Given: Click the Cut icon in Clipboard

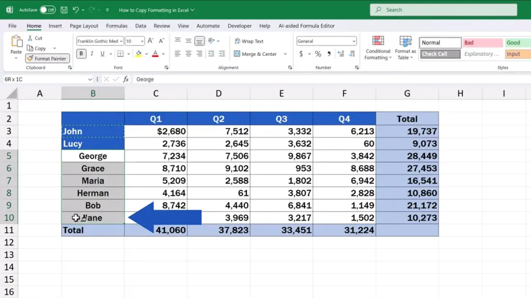Looking at the screenshot, I should (x=30, y=38).
